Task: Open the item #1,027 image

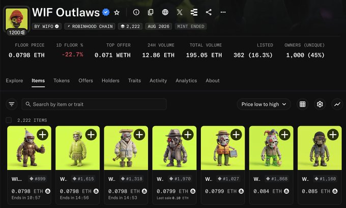Action: (223, 148)
